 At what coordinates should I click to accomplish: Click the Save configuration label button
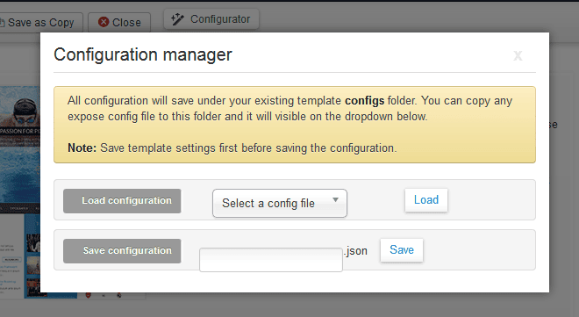tap(122, 251)
